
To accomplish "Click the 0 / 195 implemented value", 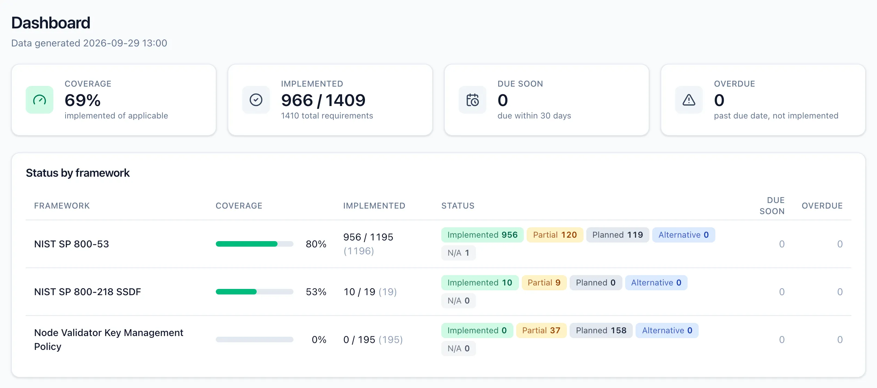I will [359, 339].
